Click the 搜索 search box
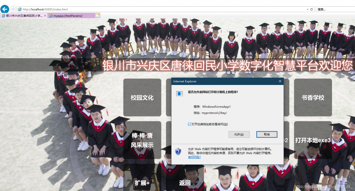The height and width of the screenshot is (191, 355). click(x=335, y=9)
